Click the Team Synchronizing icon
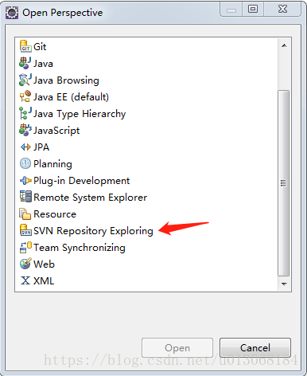This screenshot has height=376, width=307. 25,247
